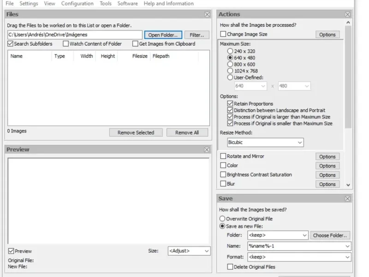Viewport: 369px width, 277px height.
Task: Click the Open Folder button
Action: pyautogui.click(x=162, y=35)
